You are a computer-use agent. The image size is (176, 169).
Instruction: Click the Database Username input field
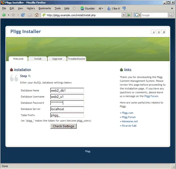point(67,97)
